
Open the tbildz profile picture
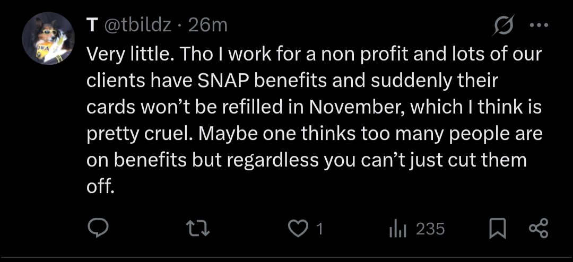48,38
